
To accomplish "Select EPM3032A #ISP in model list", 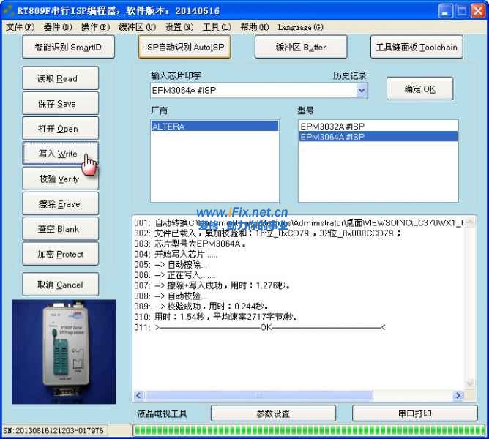I will [332, 126].
